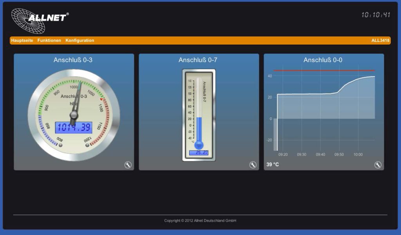Click the ALLNET logo

point(39,20)
